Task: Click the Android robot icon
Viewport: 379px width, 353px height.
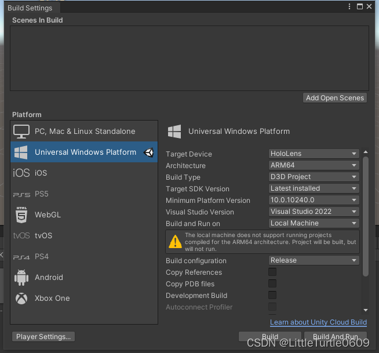Action: pyautogui.click(x=21, y=278)
